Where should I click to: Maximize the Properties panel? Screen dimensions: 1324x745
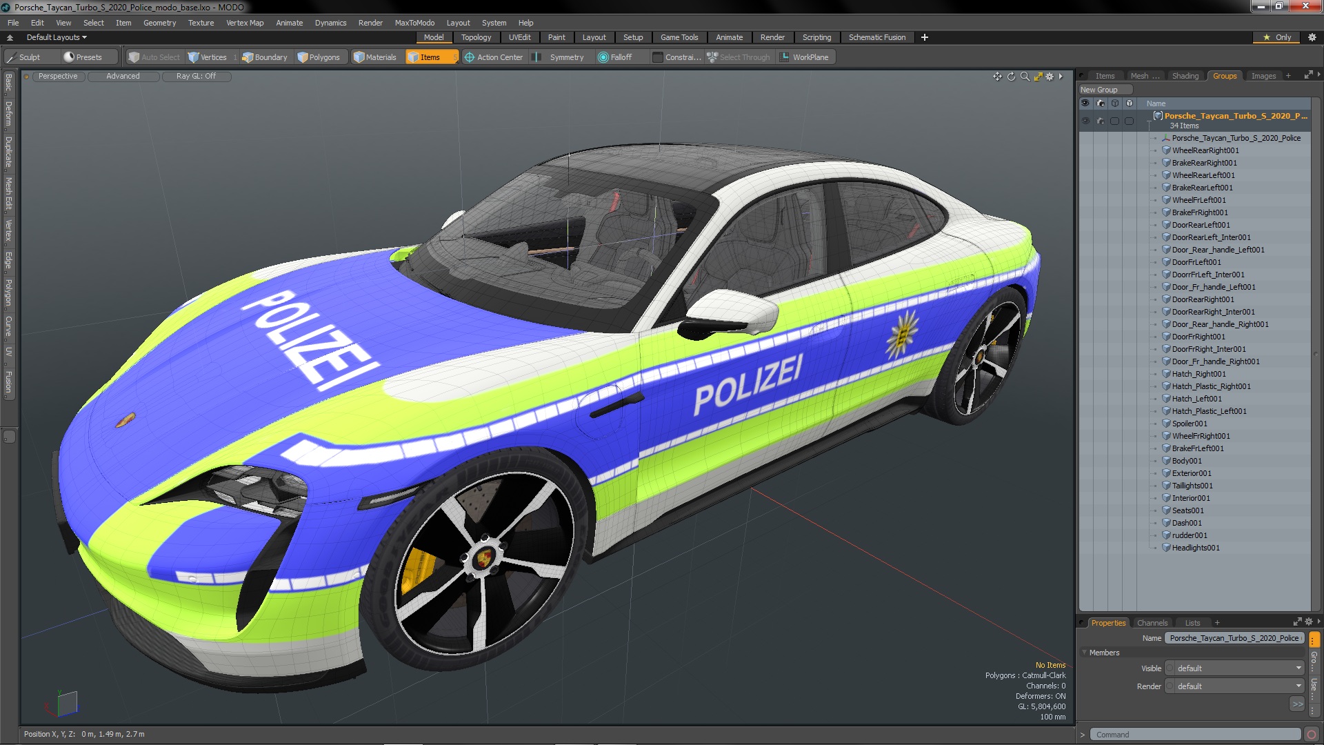click(1297, 622)
